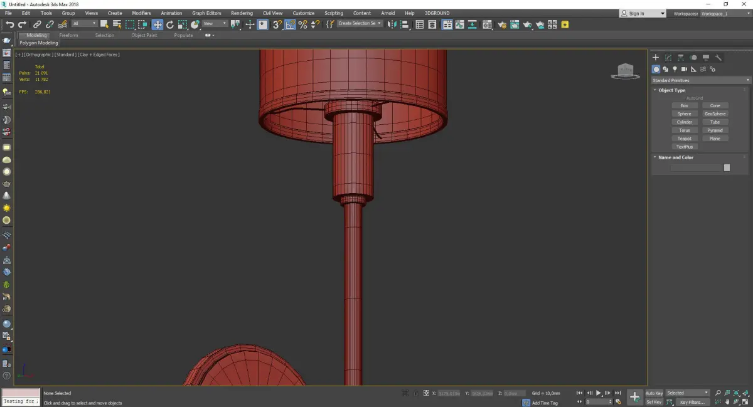Click the object color swatch
The image size is (753, 407).
tap(727, 167)
